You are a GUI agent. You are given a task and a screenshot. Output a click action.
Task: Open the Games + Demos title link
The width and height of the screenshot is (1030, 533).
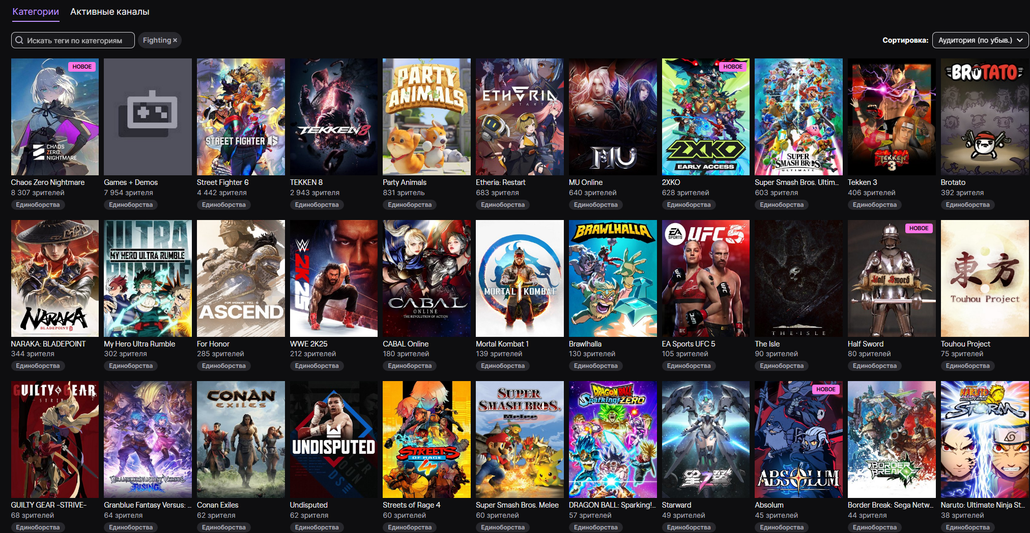coord(131,182)
